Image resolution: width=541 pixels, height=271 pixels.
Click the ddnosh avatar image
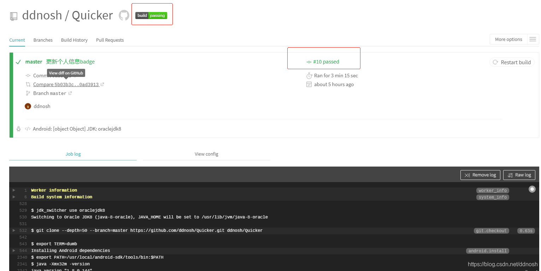28,106
